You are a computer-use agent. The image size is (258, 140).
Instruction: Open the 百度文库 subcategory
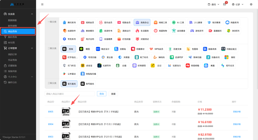[x=175, y=49]
